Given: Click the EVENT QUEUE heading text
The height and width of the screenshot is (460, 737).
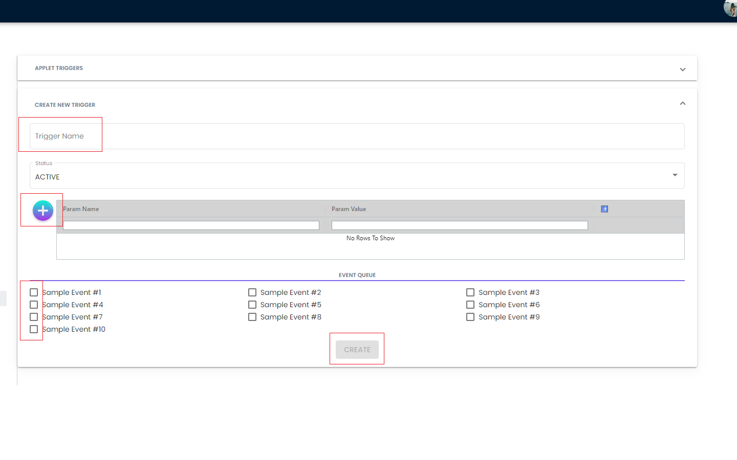Looking at the screenshot, I should tap(357, 275).
